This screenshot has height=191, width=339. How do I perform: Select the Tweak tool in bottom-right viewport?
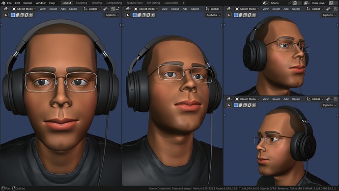click(229, 105)
